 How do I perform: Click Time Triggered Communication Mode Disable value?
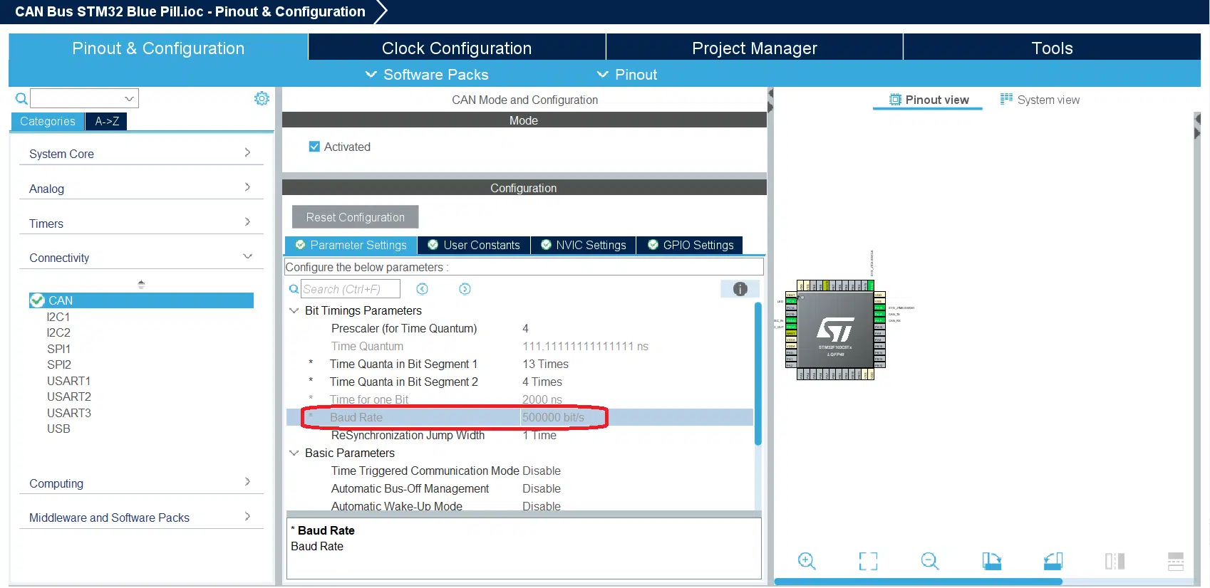coord(542,471)
